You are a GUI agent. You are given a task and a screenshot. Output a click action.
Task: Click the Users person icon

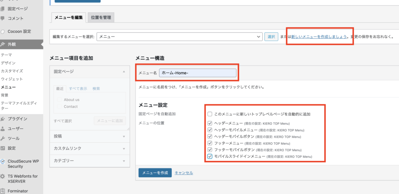(x=3, y=128)
